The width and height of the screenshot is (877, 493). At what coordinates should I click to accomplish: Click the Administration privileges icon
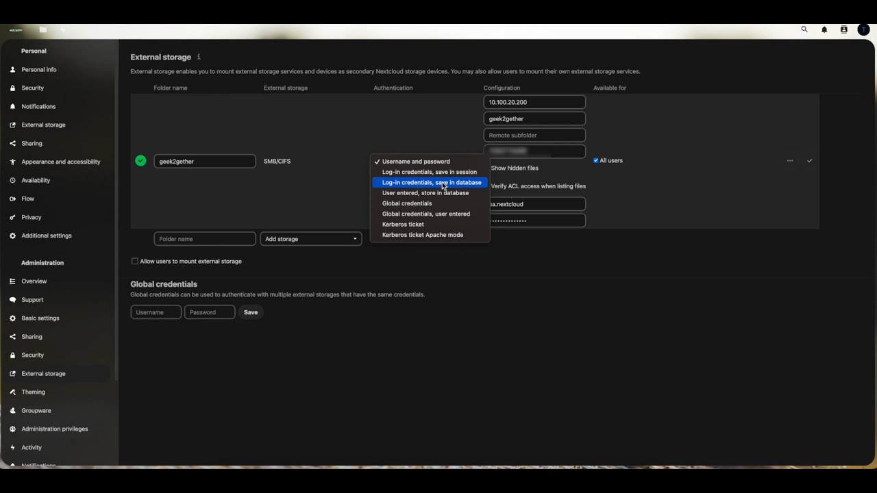point(12,429)
